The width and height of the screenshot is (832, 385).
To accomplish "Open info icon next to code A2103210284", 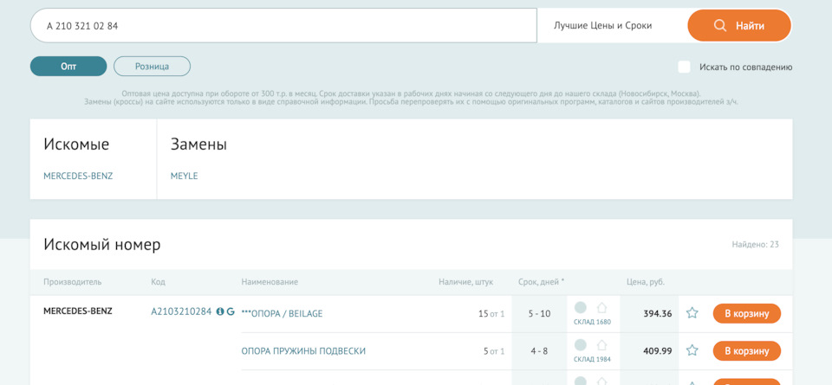I will coord(220,311).
